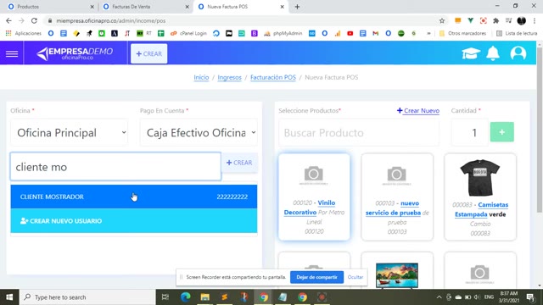Open the Caja Efectivo Oficina dropdown
Screen dimensions: 543x305
coord(199,132)
